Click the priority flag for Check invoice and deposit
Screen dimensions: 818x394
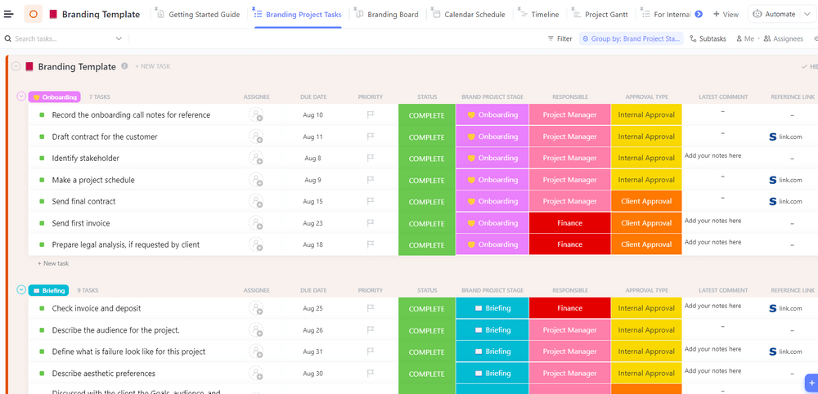[370, 309]
